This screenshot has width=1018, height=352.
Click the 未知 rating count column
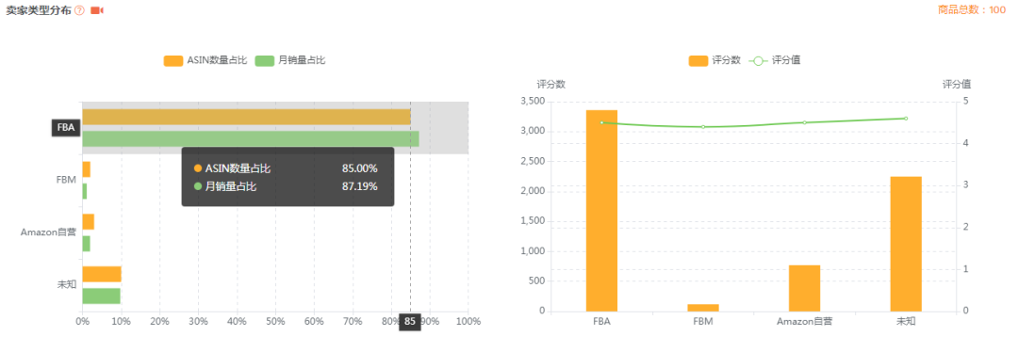906,244
